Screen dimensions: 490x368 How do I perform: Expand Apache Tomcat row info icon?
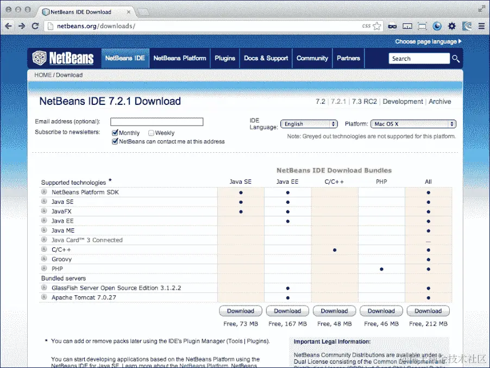[44, 297]
